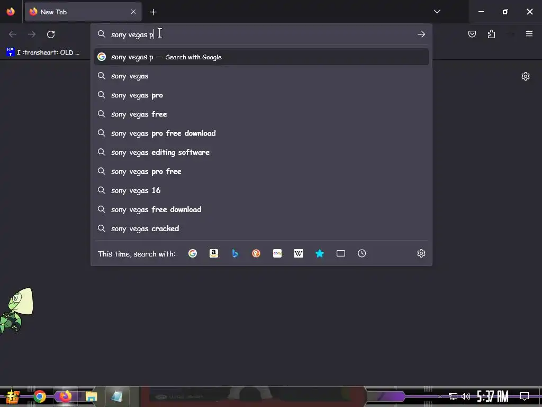This screenshot has width=542, height=407.
Task: Select suggestion 'sony vegas pro'
Action: [x=261, y=95]
